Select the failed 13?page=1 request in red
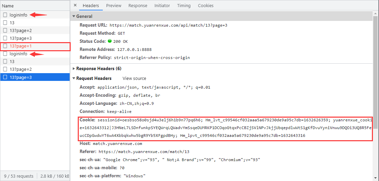This screenshot has width=379, height=181. 21,46
